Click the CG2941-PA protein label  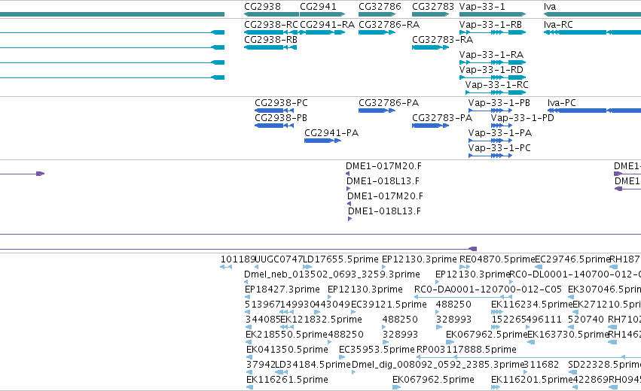click(331, 133)
